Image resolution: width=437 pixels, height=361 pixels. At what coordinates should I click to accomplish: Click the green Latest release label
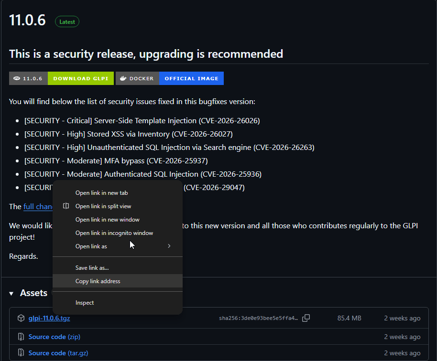[x=67, y=21]
